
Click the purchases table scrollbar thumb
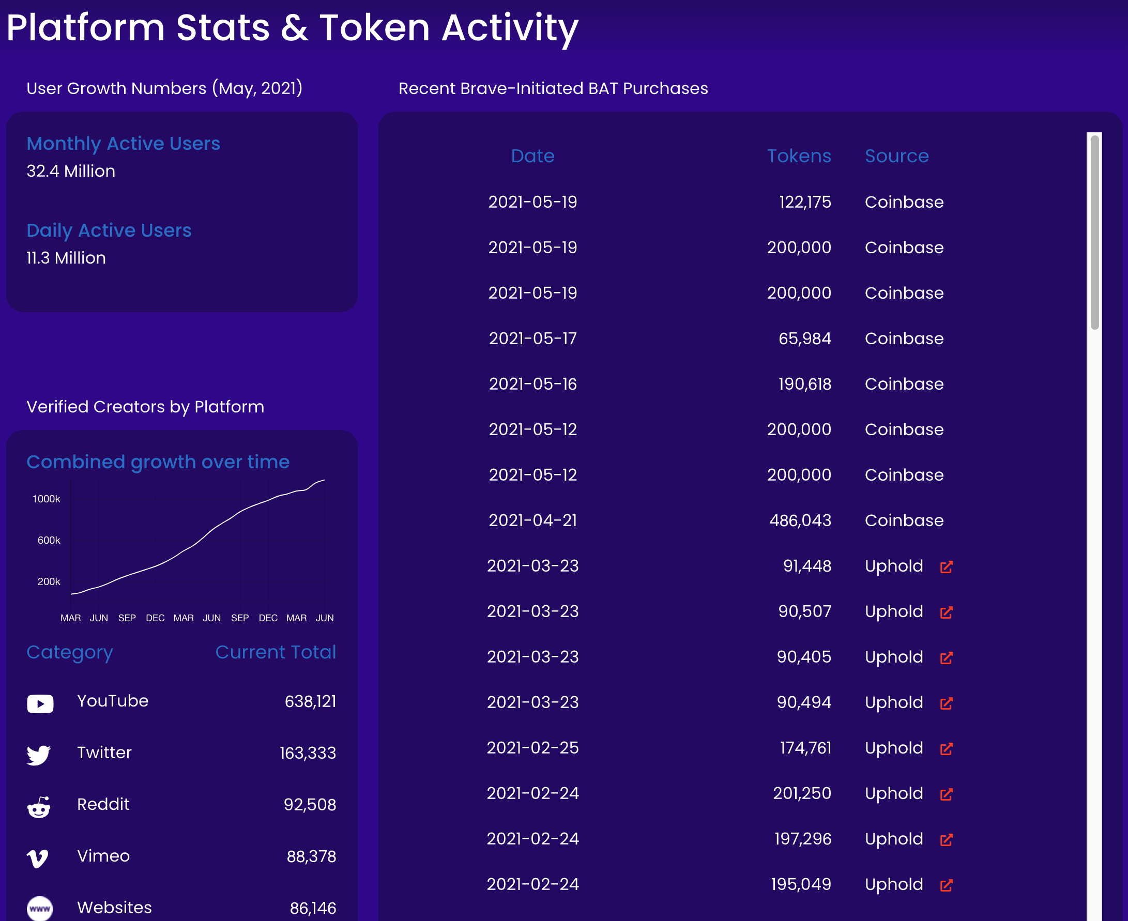click(1094, 233)
